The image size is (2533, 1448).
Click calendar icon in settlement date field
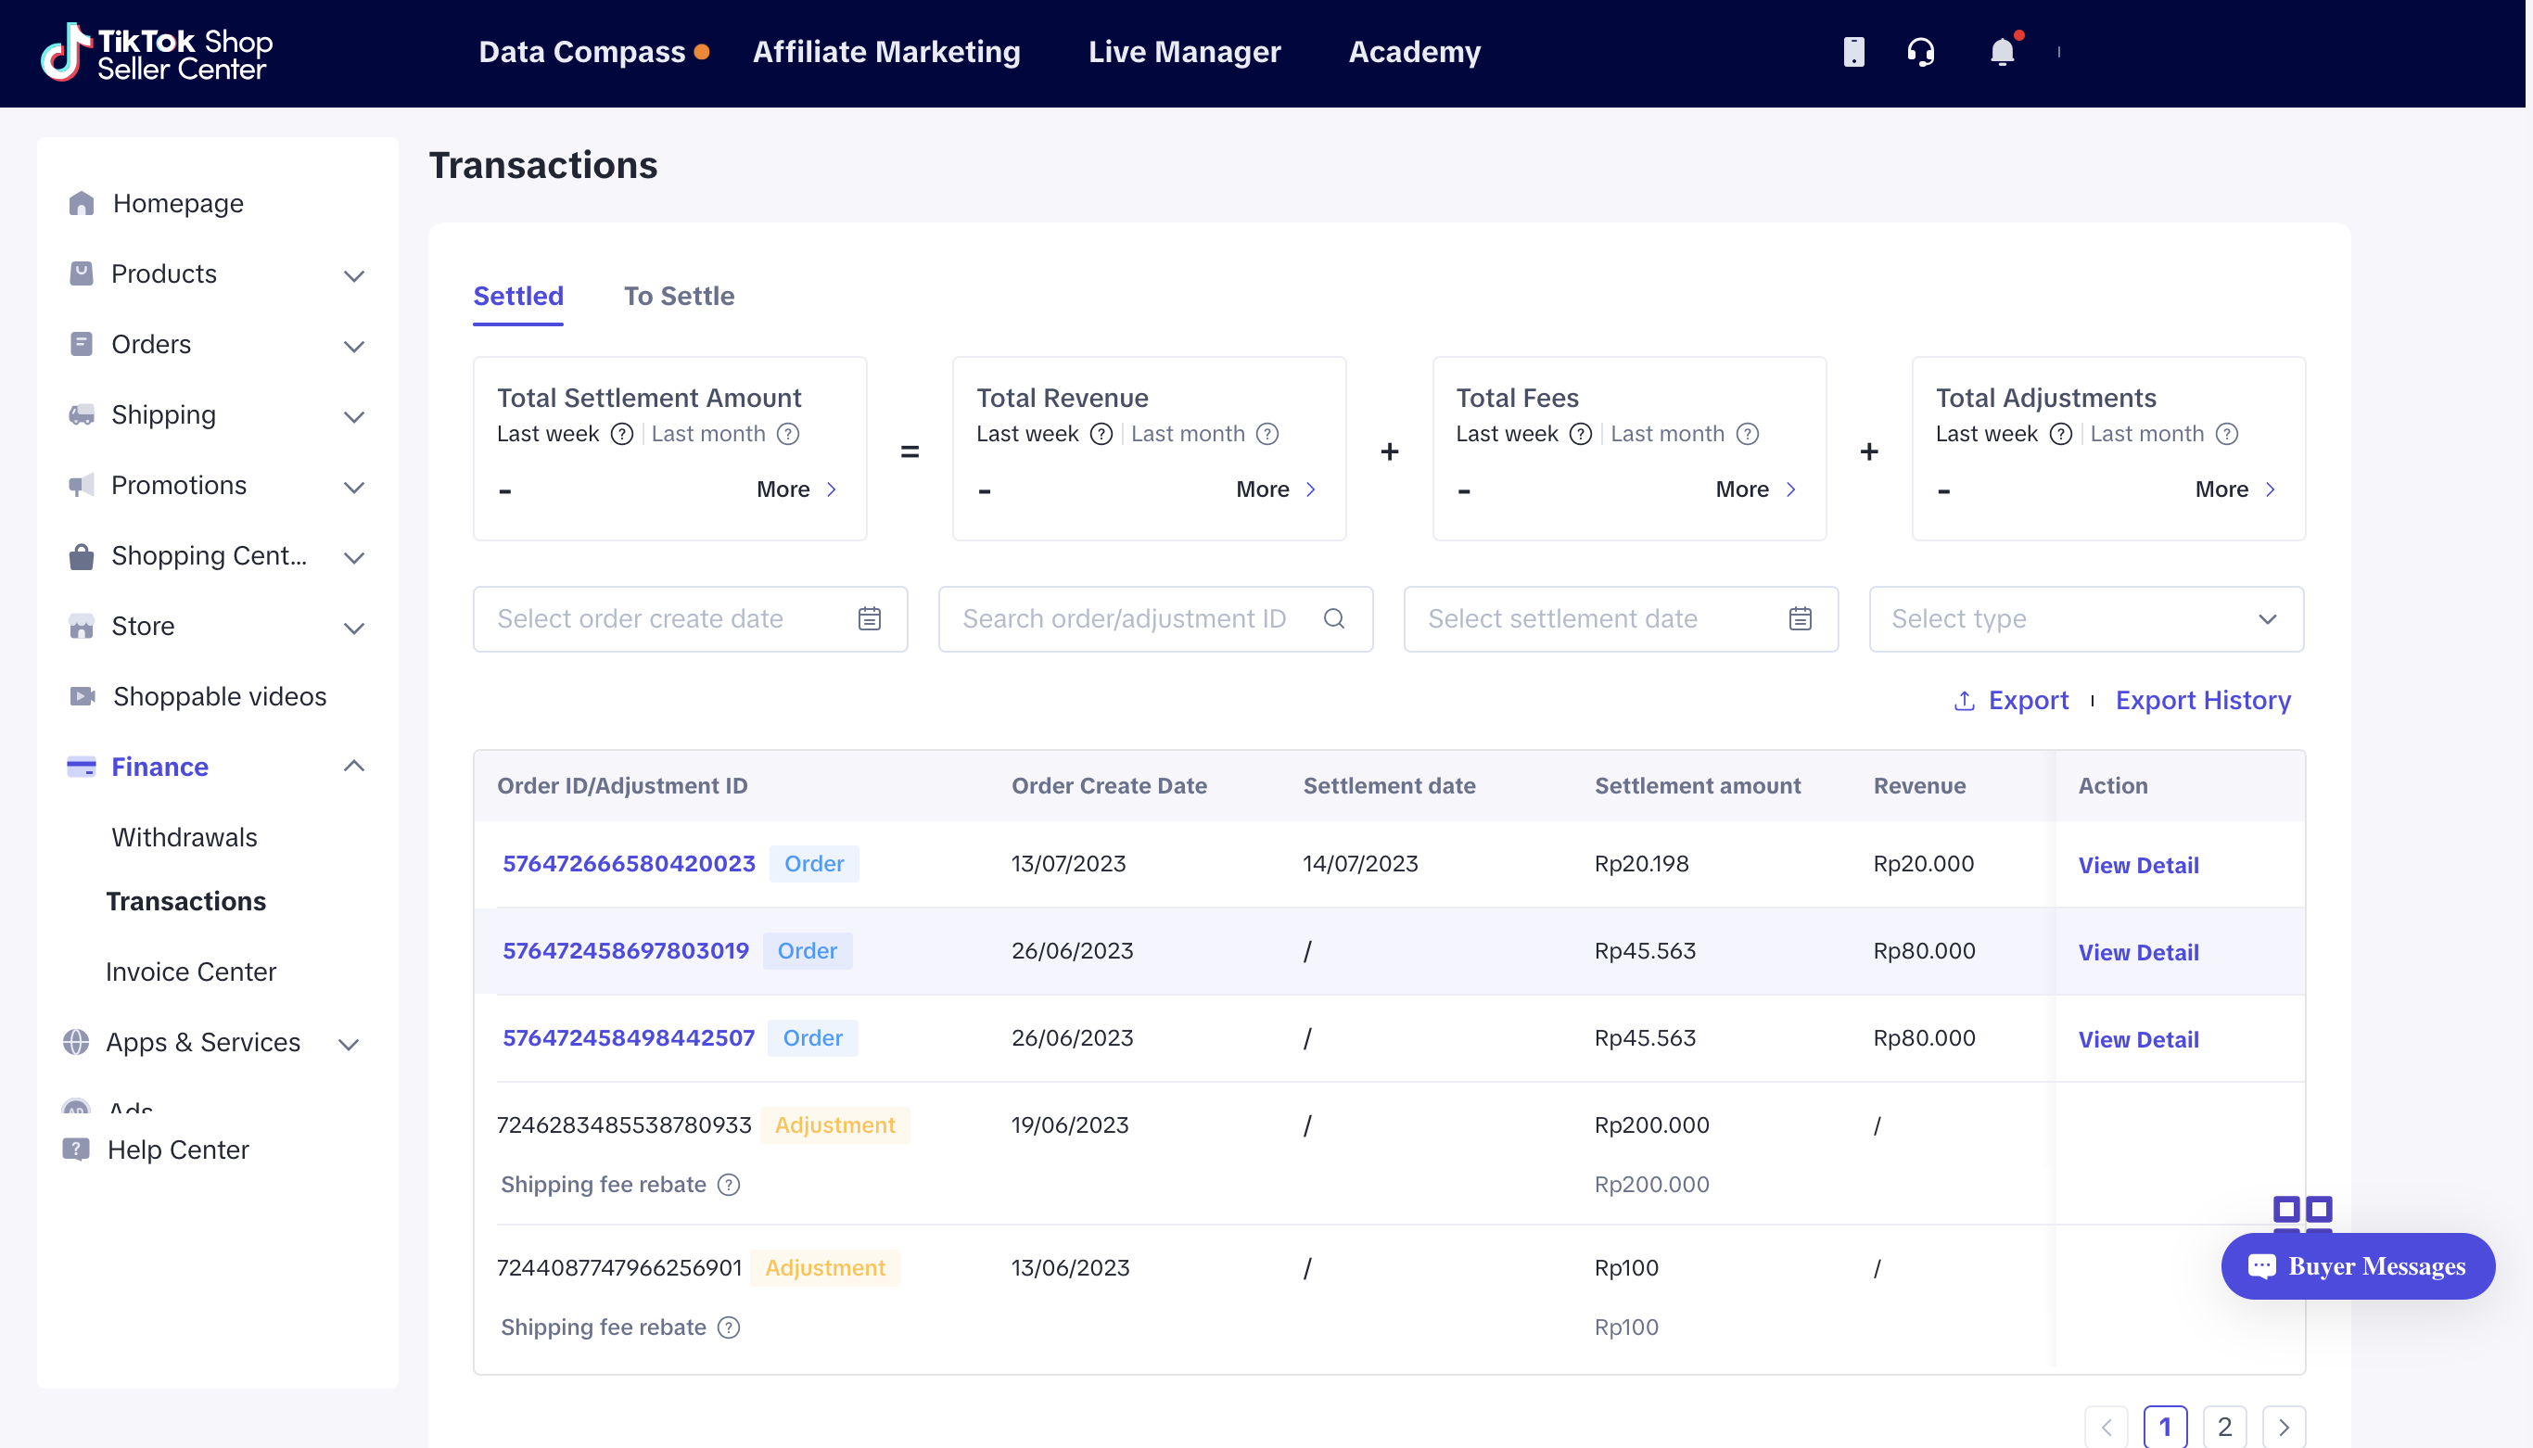pos(1799,618)
